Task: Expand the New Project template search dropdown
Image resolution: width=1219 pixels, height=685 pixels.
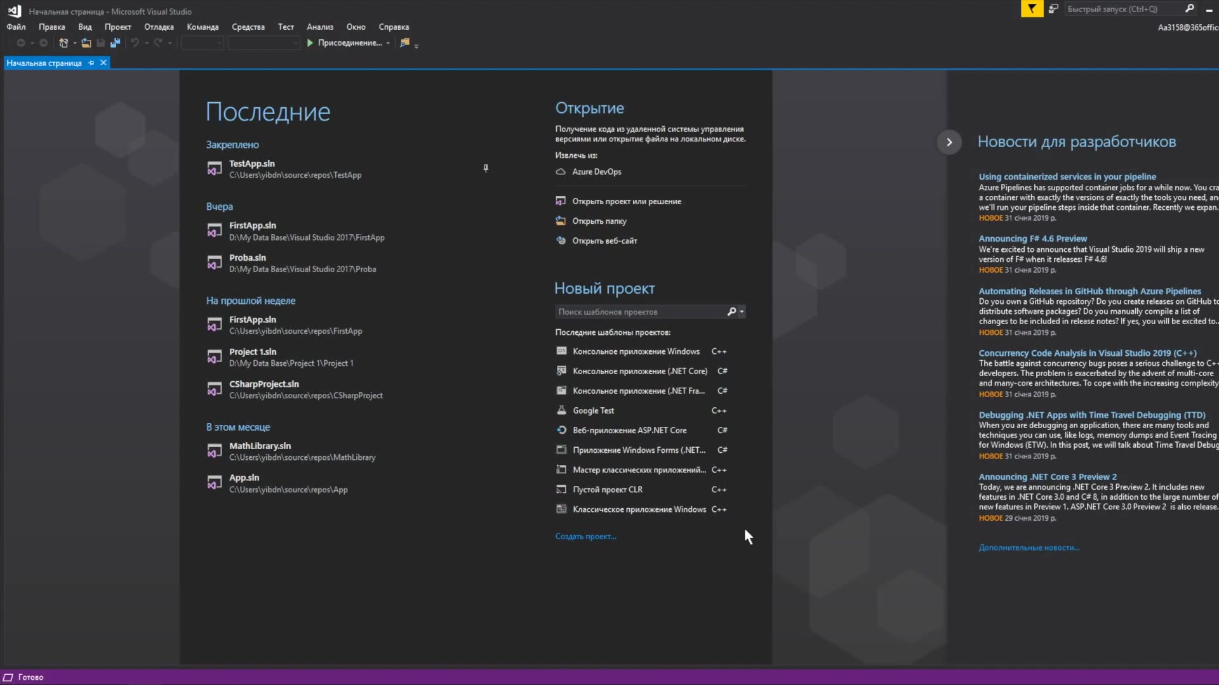Action: coord(742,311)
